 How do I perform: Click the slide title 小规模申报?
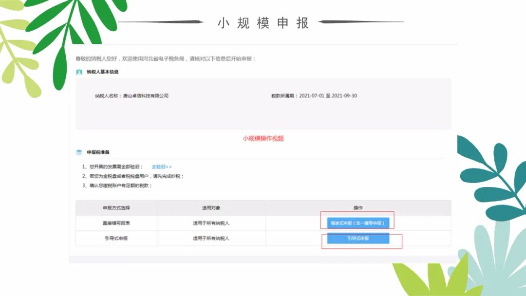click(263, 23)
